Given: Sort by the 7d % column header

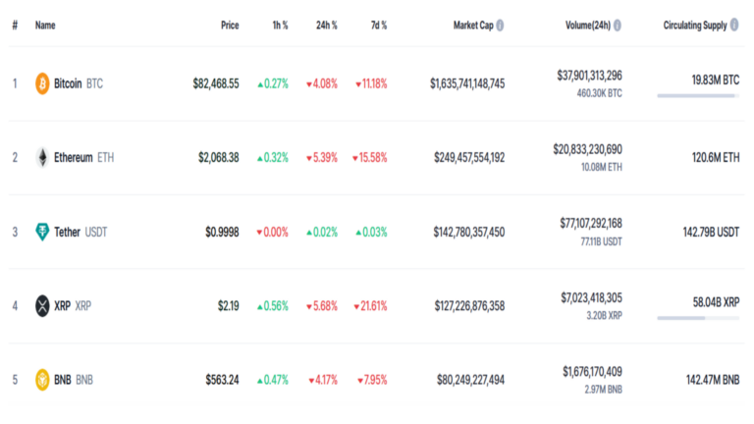Looking at the screenshot, I should point(376,26).
